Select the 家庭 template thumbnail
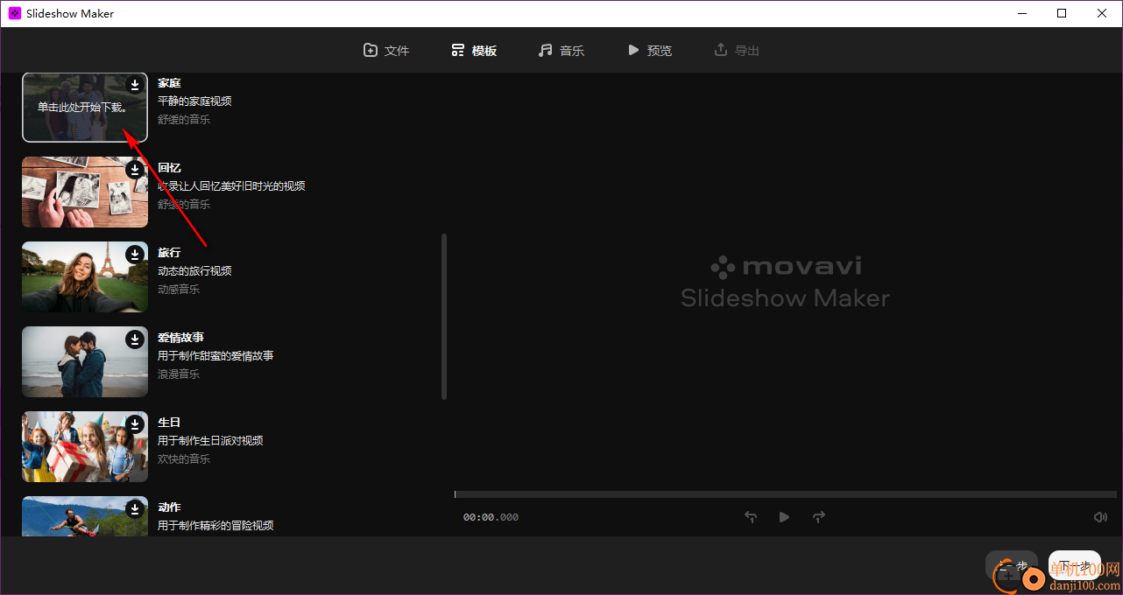Viewport: 1123px width, 595px height. 85,107
